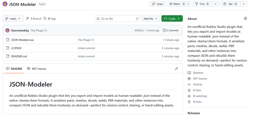271x116 pixels.
Task: View the 1 Branch link
Action: click(34, 19)
